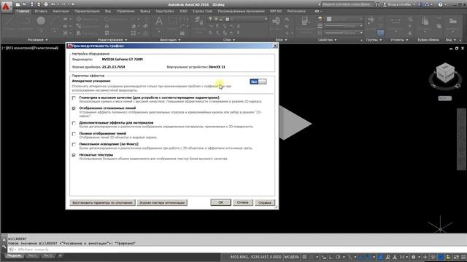Open the object color swatch in Свойства panel

(x=329, y=19)
